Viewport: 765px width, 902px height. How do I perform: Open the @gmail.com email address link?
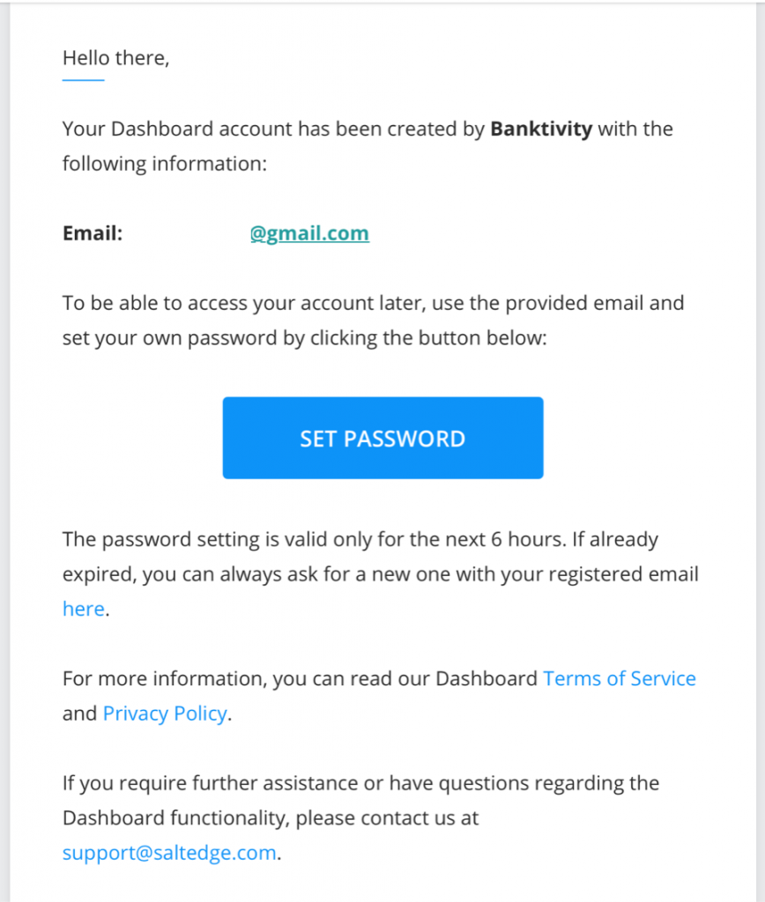pyautogui.click(x=309, y=233)
